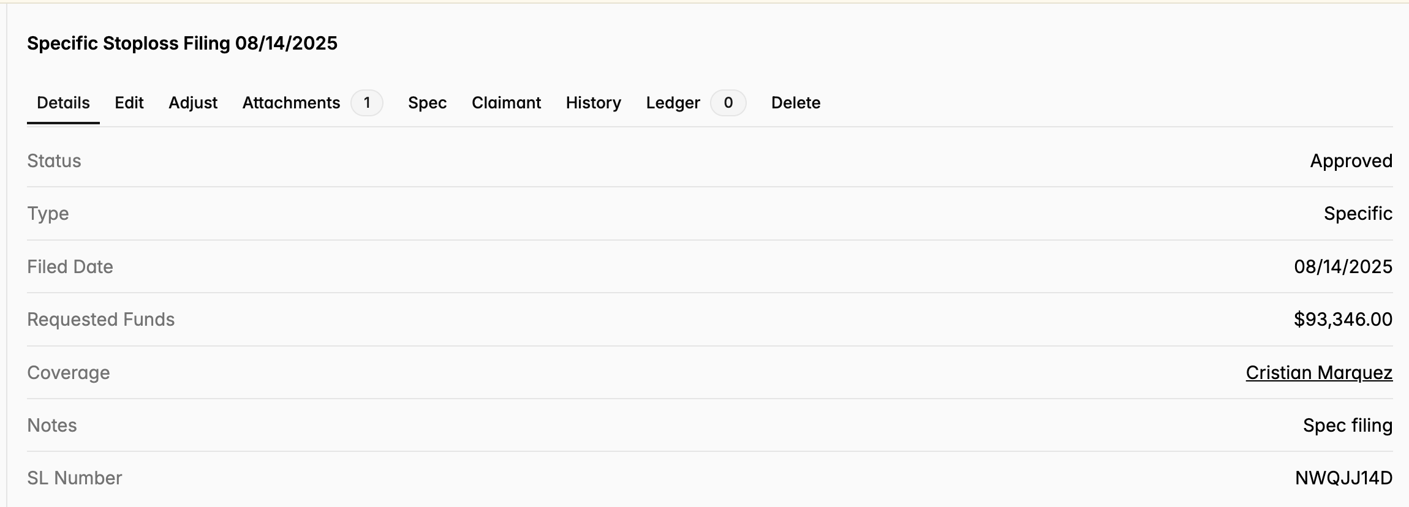Click the requested funds amount $93,346.00
Viewport: 1409px width, 507px height.
(1343, 319)
